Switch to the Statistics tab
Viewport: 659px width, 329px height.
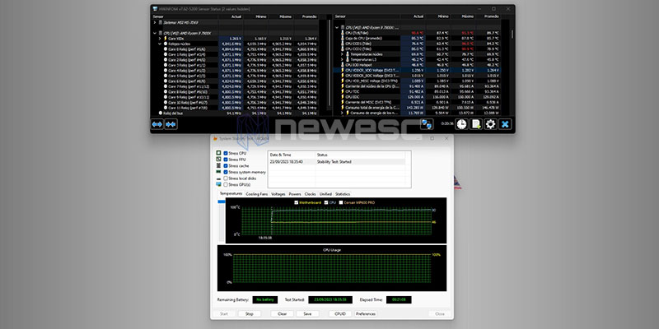click(x=343, y=194)
